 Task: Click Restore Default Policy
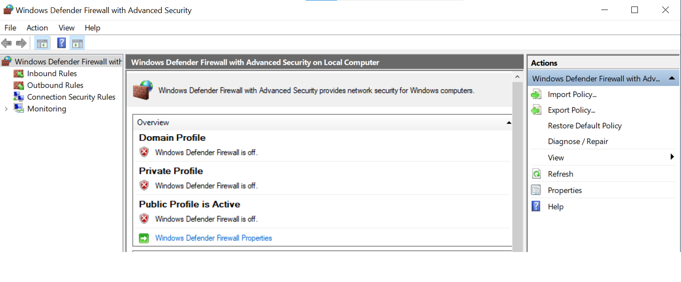point(584,126)
